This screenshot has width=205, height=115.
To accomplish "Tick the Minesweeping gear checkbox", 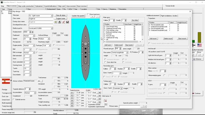I will tap(164, 75).
